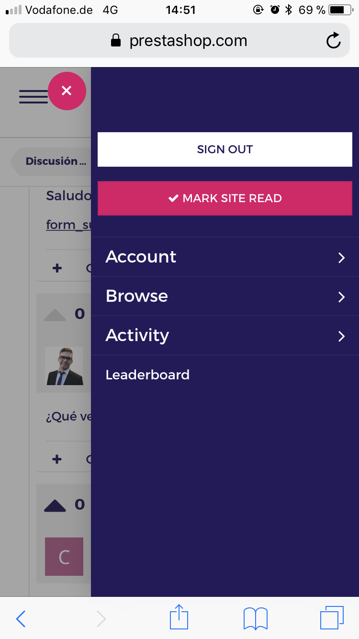The height and width of the screenshot is (639, 359).
Task: Expand the Browse submenu chevron
Action: pos(341,297)
